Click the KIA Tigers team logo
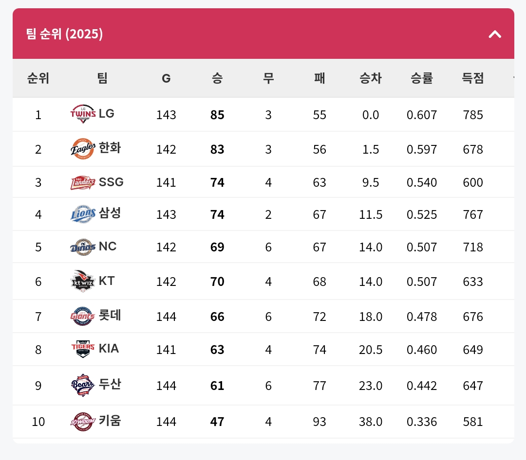 pyautogui.click(x=83, y=349)
